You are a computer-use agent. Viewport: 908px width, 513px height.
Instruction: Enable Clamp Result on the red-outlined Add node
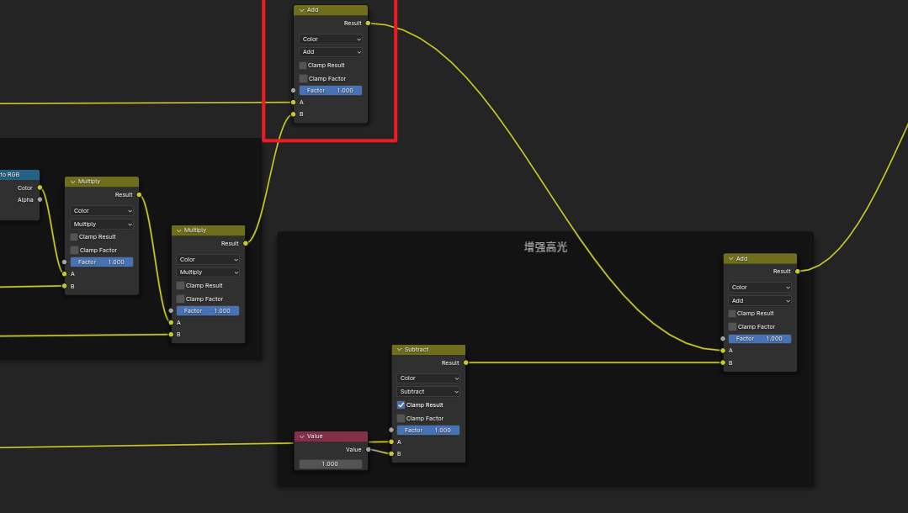pos(303,65)
